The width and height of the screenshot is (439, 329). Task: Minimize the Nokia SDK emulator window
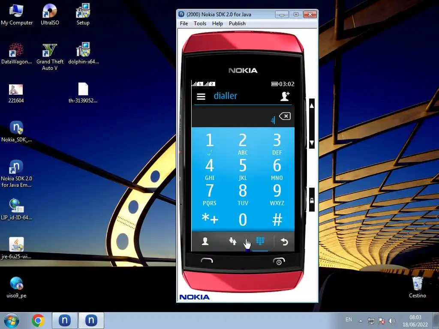(x=282, y=15)
